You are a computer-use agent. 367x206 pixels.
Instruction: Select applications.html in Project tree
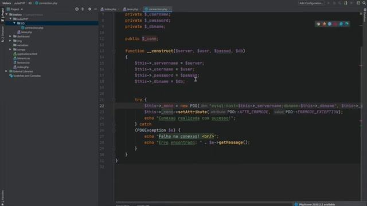pyautogui.click(x=25, y=54)
